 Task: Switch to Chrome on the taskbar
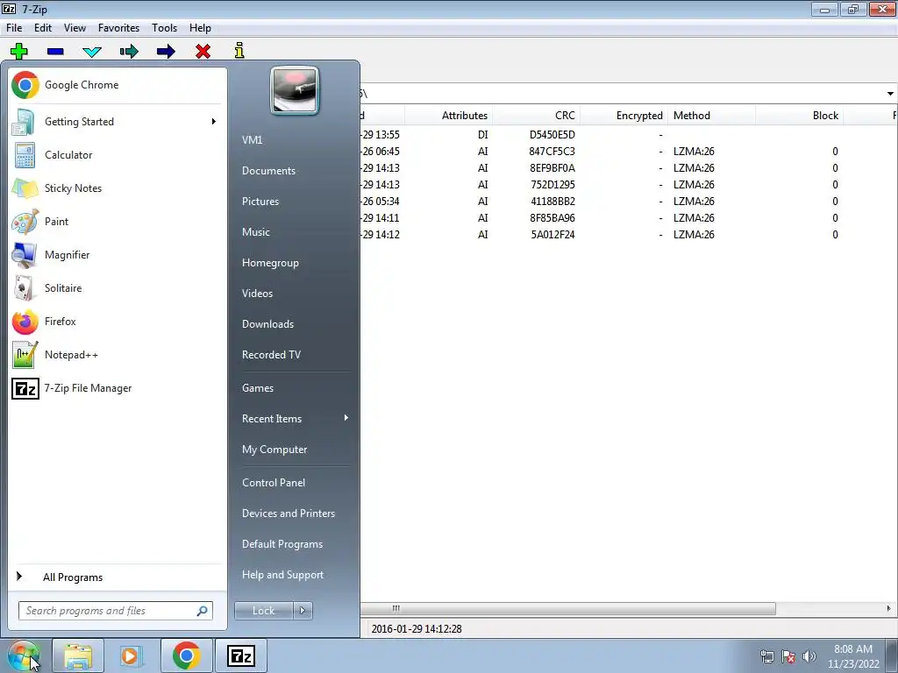186,655
